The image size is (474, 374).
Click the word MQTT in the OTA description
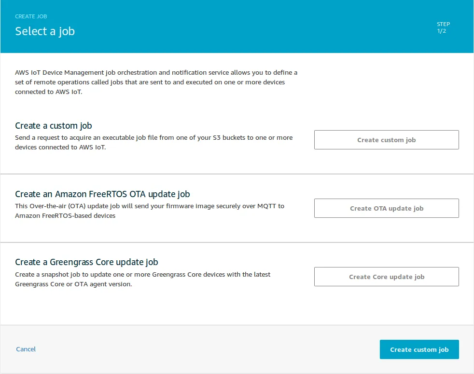tap(265, 206)
